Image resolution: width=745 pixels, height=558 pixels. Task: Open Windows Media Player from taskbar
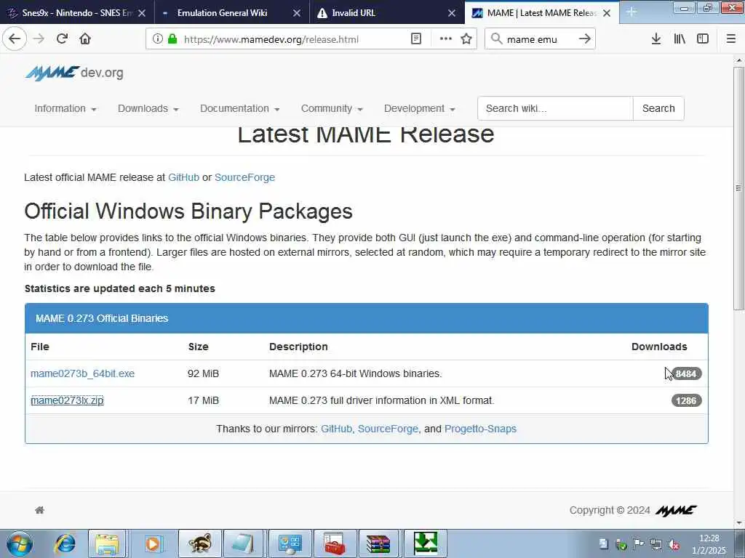pos(153,543)
